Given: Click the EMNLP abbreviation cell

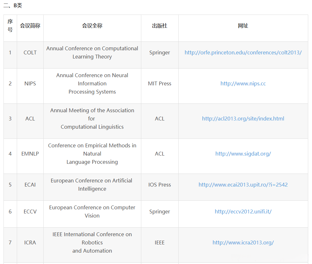Looking at the screenshot, I should [30, 154].
